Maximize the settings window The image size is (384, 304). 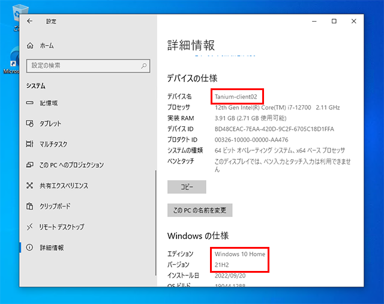[x=334, y=22]
